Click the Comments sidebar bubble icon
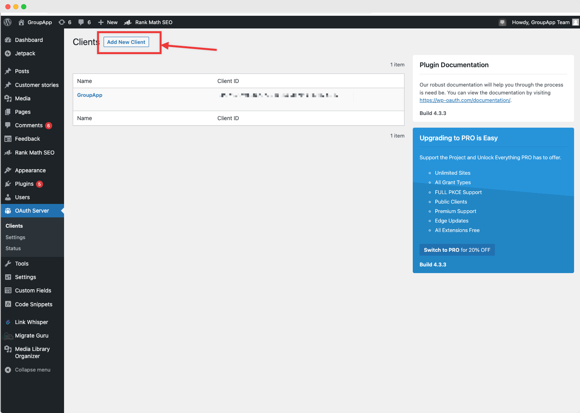This screenshot has height=413, width=580. (x=8, y=125)
